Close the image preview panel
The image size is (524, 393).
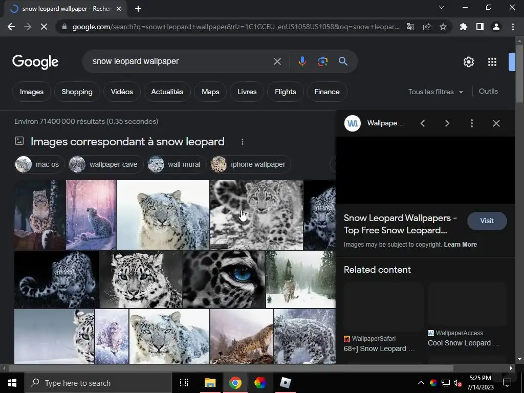[x=496, y=123]
